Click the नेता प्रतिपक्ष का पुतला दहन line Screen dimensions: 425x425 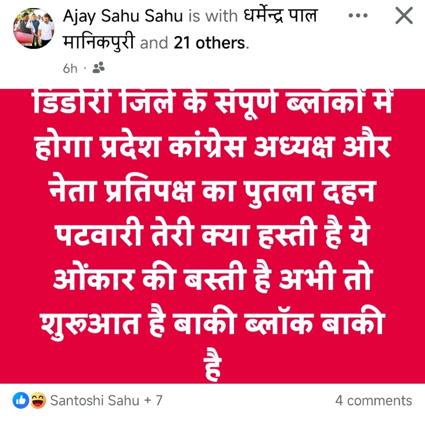(x=212, y=192)
